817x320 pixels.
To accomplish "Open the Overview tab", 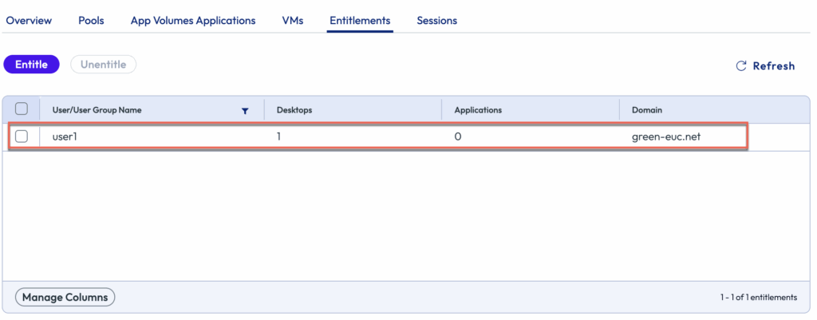I will 29,21.
